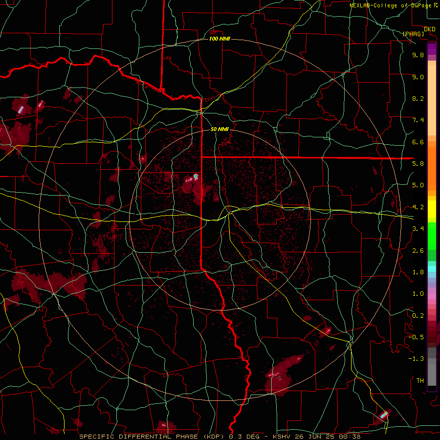The image size is (440, 440).
Task: Pick the cyan band on the color scale
Action: (432, 269)
